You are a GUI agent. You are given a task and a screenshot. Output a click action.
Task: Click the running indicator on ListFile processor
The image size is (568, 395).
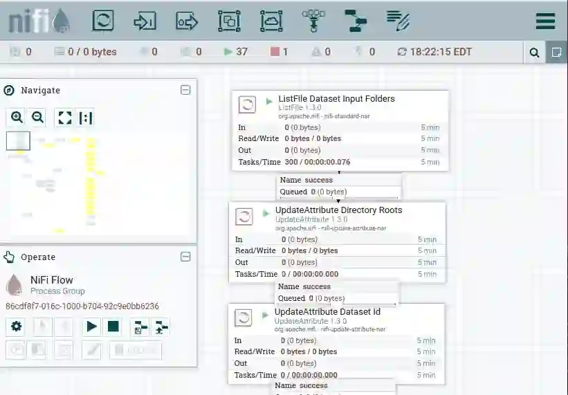coord(269,101)
